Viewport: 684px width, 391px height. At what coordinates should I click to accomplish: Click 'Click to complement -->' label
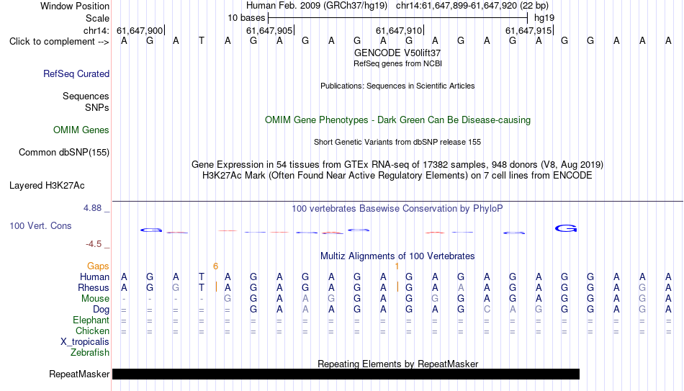pyautogui.click(x=59, y=42)
